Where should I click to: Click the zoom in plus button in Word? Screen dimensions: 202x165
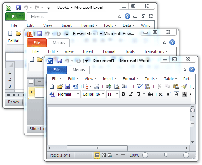[186, 155]
